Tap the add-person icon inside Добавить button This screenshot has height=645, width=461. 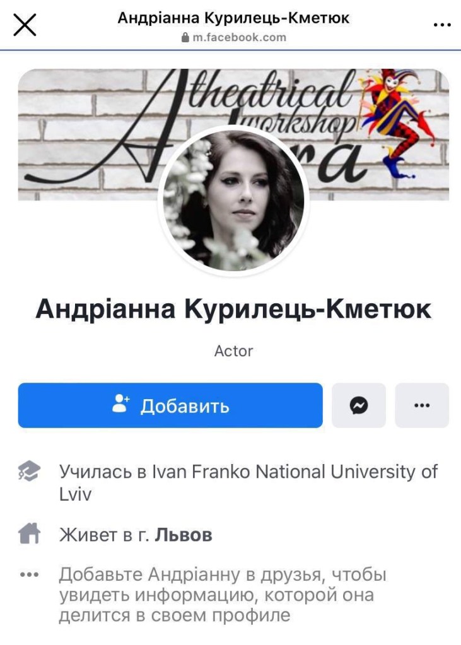click(x=121, y=403)
